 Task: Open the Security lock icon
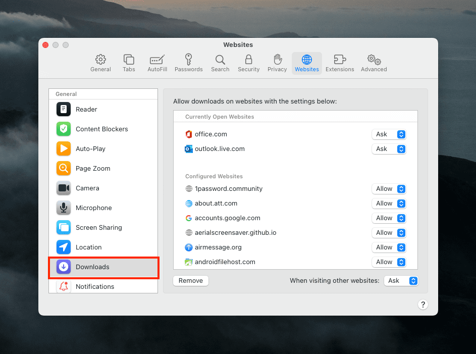pos(249,60)
